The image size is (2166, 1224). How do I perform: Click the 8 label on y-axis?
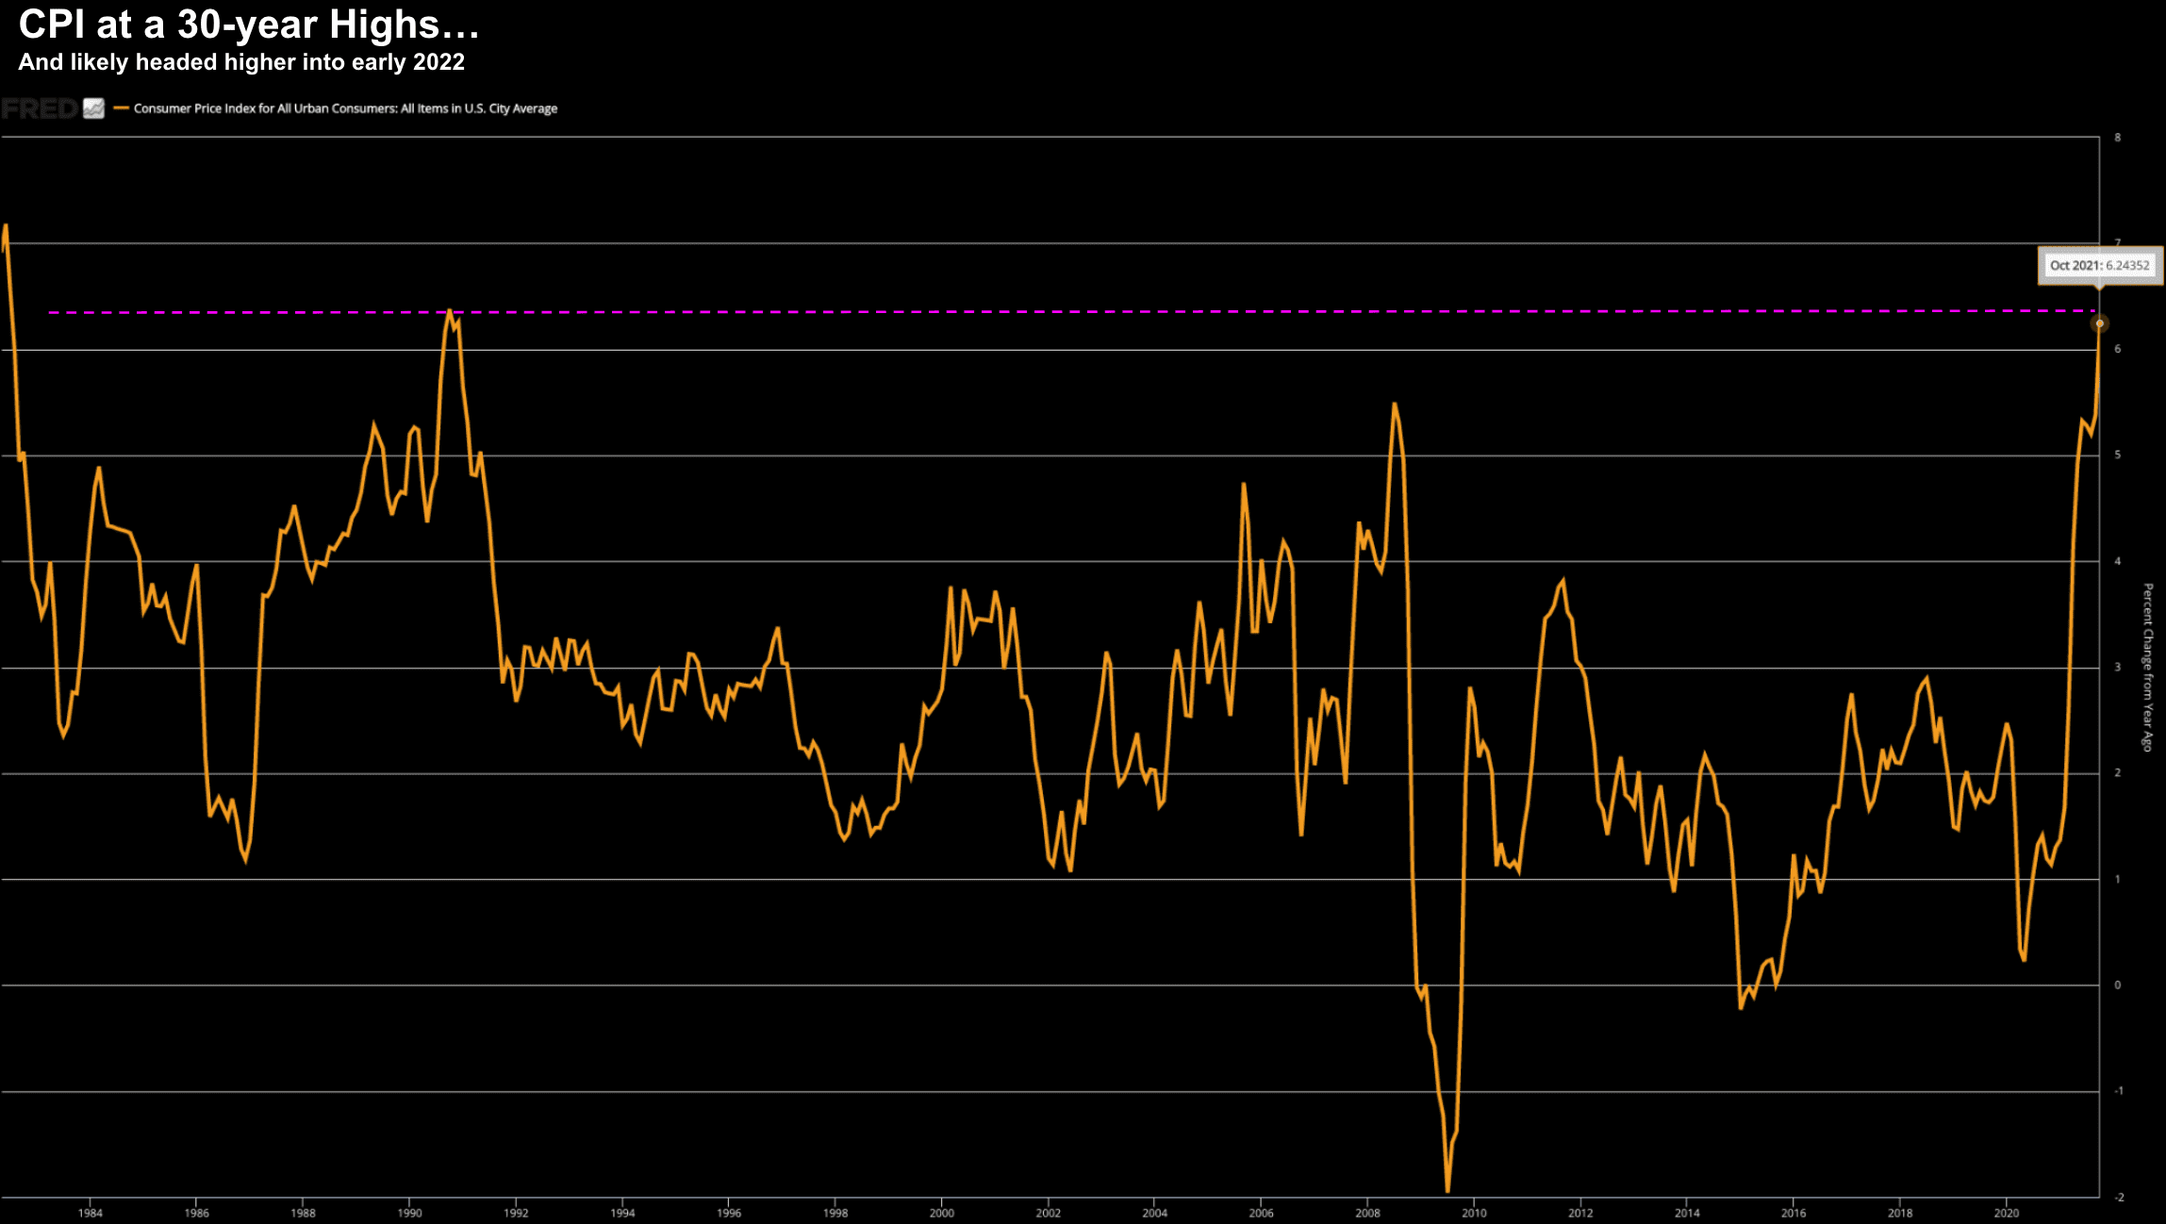pos(2117,138)
